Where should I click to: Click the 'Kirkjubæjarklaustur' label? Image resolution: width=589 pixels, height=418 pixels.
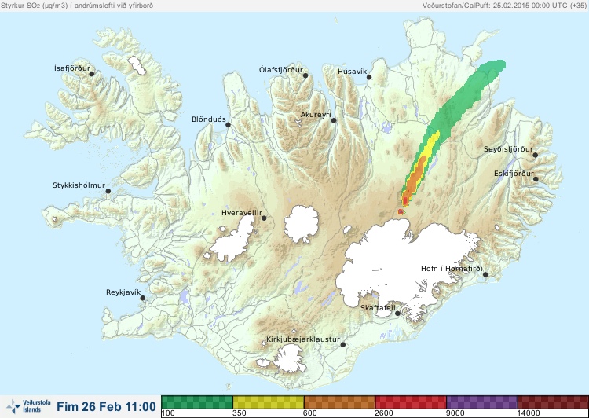(x=303, y=339)
